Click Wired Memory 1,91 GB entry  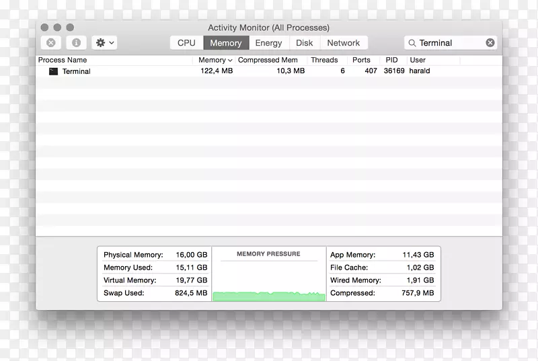382,280
